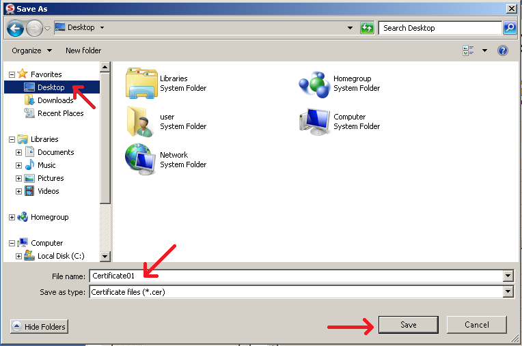
Task: Collapse the Favorites tree node
Action: 12,74
